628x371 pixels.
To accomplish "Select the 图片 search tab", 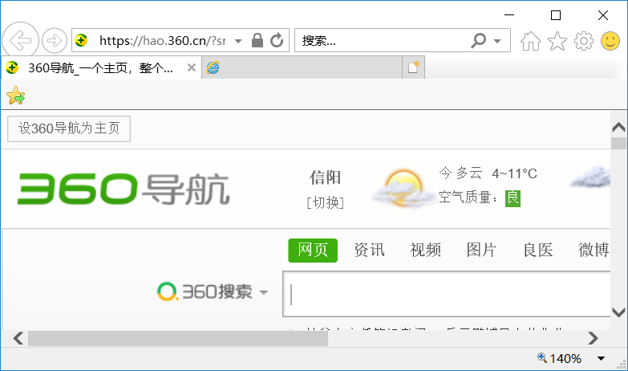I will (481, 251).
